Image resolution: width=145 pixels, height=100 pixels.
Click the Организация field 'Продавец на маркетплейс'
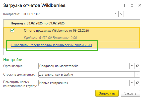pyautogui.click(x=84, y=66)
